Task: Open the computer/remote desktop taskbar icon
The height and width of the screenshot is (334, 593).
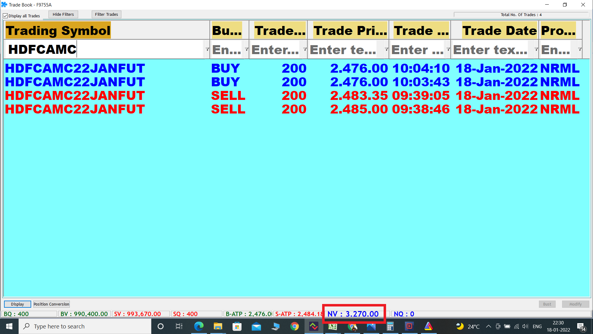Action: click(x=275, y=326)
